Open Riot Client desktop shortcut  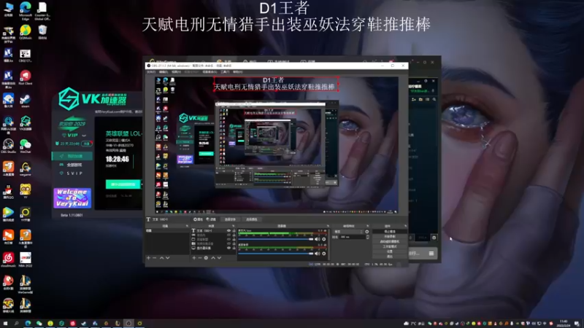(x=26, y=77)
